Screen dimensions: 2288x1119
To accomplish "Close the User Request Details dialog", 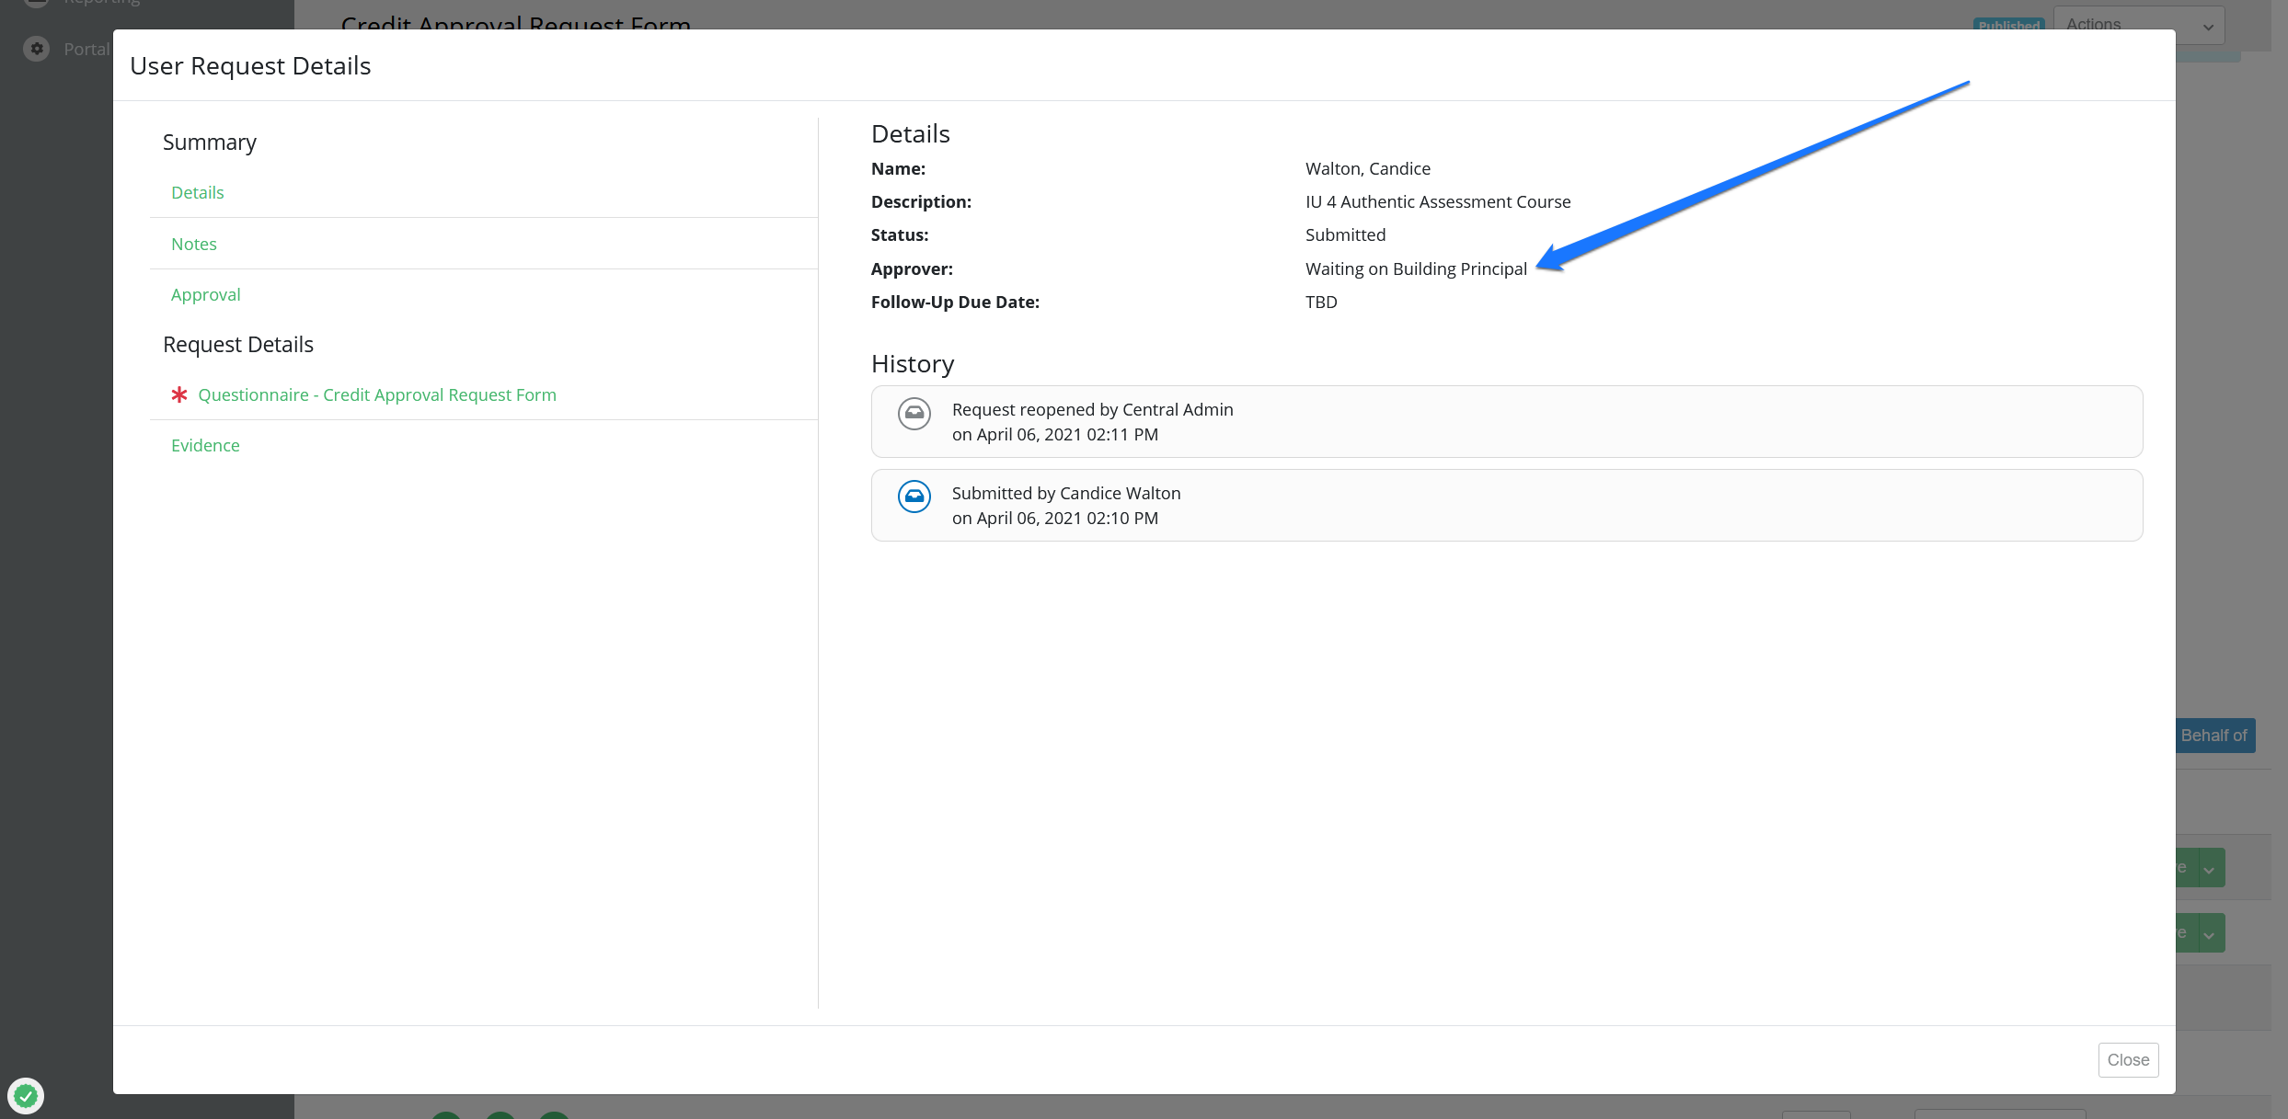I will click(x=2127, y=1059).
